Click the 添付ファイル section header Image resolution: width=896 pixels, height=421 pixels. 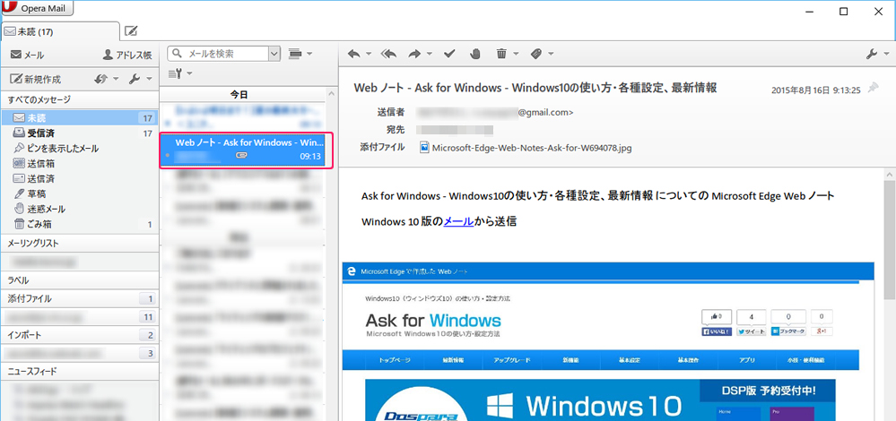click(80, 298)
